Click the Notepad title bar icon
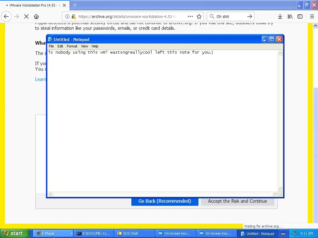This screenshot has width=318, height=238. click(50, 39)
